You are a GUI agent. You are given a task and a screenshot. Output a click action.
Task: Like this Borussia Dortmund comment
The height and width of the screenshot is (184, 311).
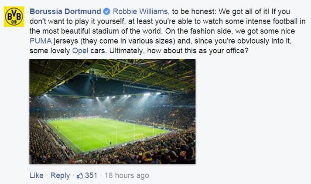37,175
